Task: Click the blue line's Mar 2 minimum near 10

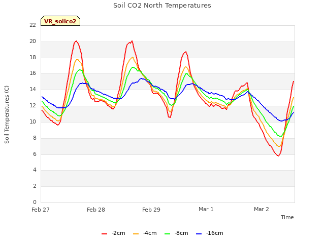Action: click(x=281, y=121)
